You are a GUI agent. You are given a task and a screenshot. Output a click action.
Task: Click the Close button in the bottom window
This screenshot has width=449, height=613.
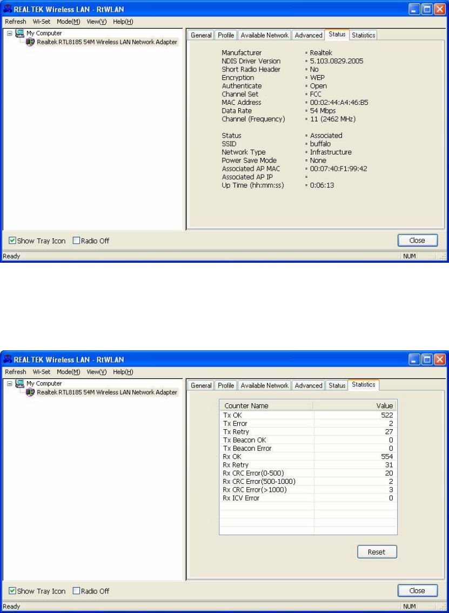[417, 591]
